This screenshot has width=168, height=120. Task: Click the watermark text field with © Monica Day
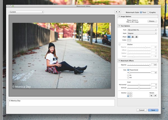click(62, 102)
